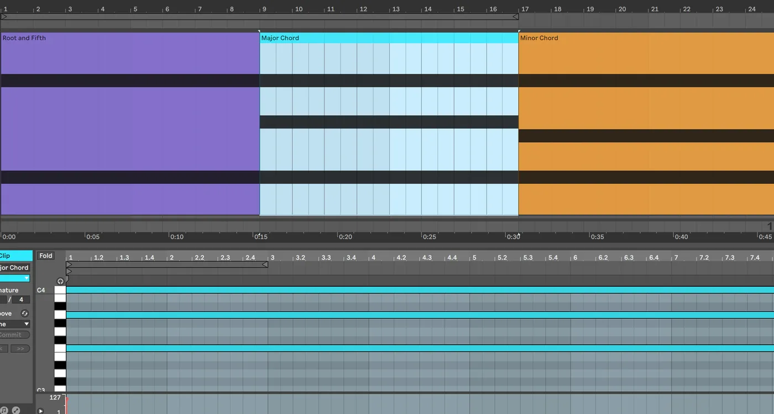Click the arrangement loop brace bar
Screen dimensions: 774x414
(x=260, y=17)
